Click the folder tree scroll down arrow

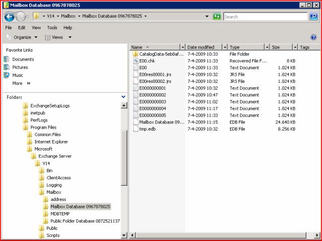click(124, 235)
